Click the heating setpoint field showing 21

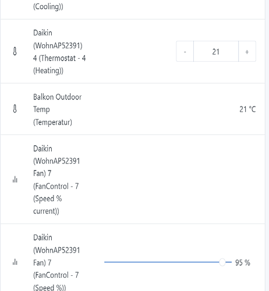pyautogui.click(x=216, y=52)
